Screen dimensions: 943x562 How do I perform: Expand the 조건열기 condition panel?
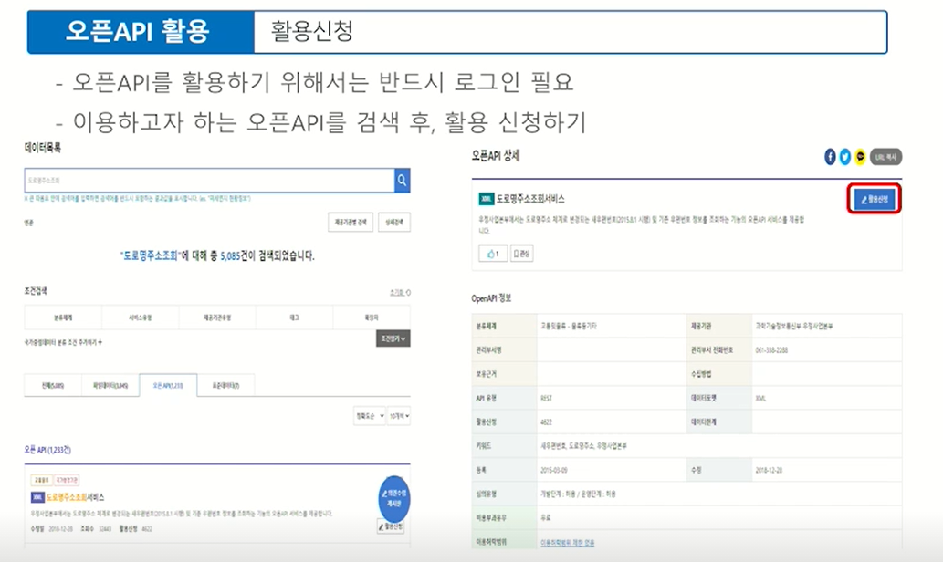click(393, 338)
